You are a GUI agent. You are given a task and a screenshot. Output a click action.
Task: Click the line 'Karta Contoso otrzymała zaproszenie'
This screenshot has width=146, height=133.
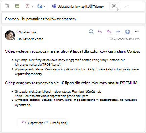click(x=51, y=96)
